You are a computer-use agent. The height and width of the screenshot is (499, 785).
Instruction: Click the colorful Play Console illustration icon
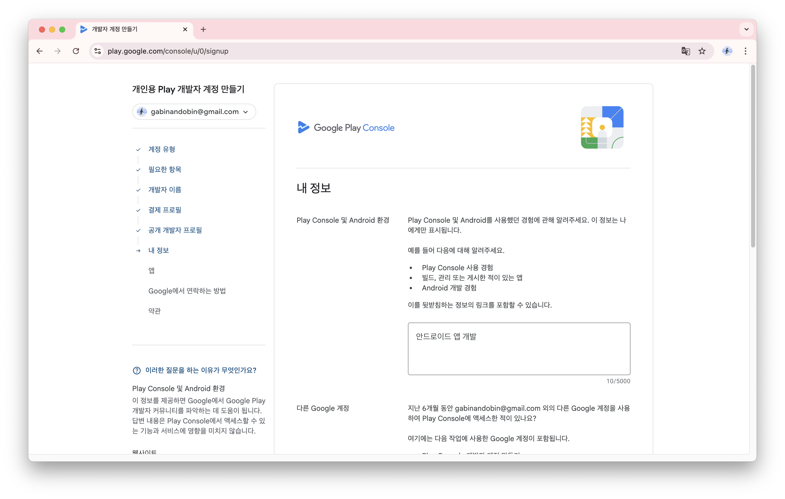[x=602, y=127]
